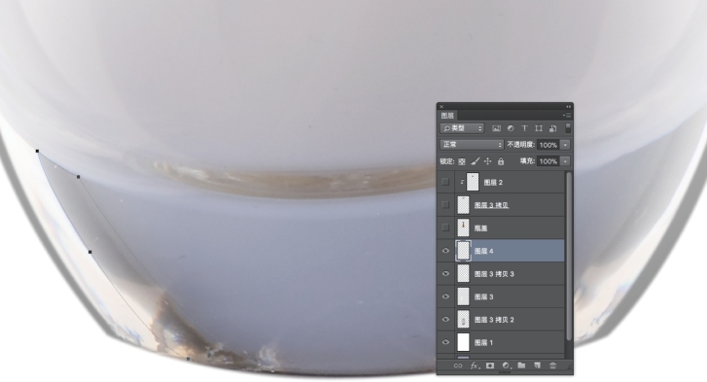
Task: Hide the 图层 4 layer
Action: point(445,251)
